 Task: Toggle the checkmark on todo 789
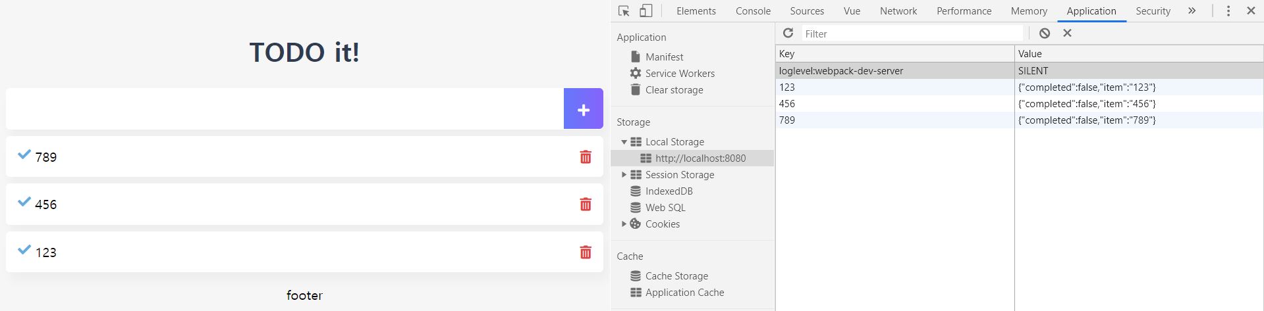point(24,155)
